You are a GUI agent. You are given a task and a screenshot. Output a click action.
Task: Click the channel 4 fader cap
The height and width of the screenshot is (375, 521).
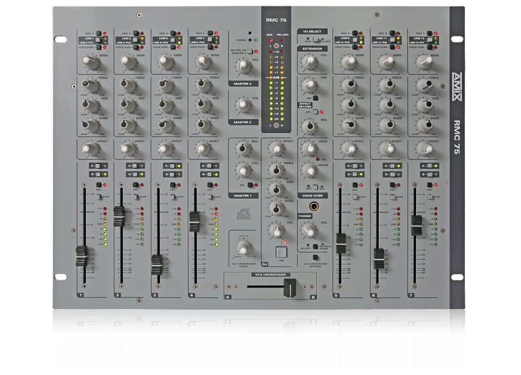pyautogui.click(x=195, y=221)
